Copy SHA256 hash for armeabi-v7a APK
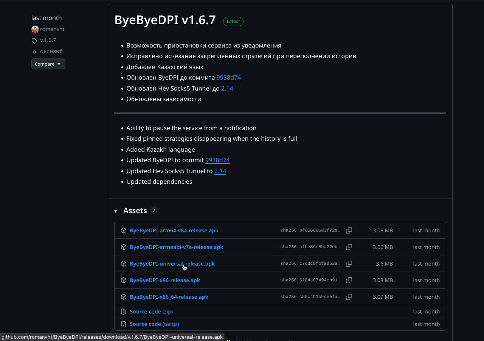This screenshot has width=484, height=341. [349, 247]
